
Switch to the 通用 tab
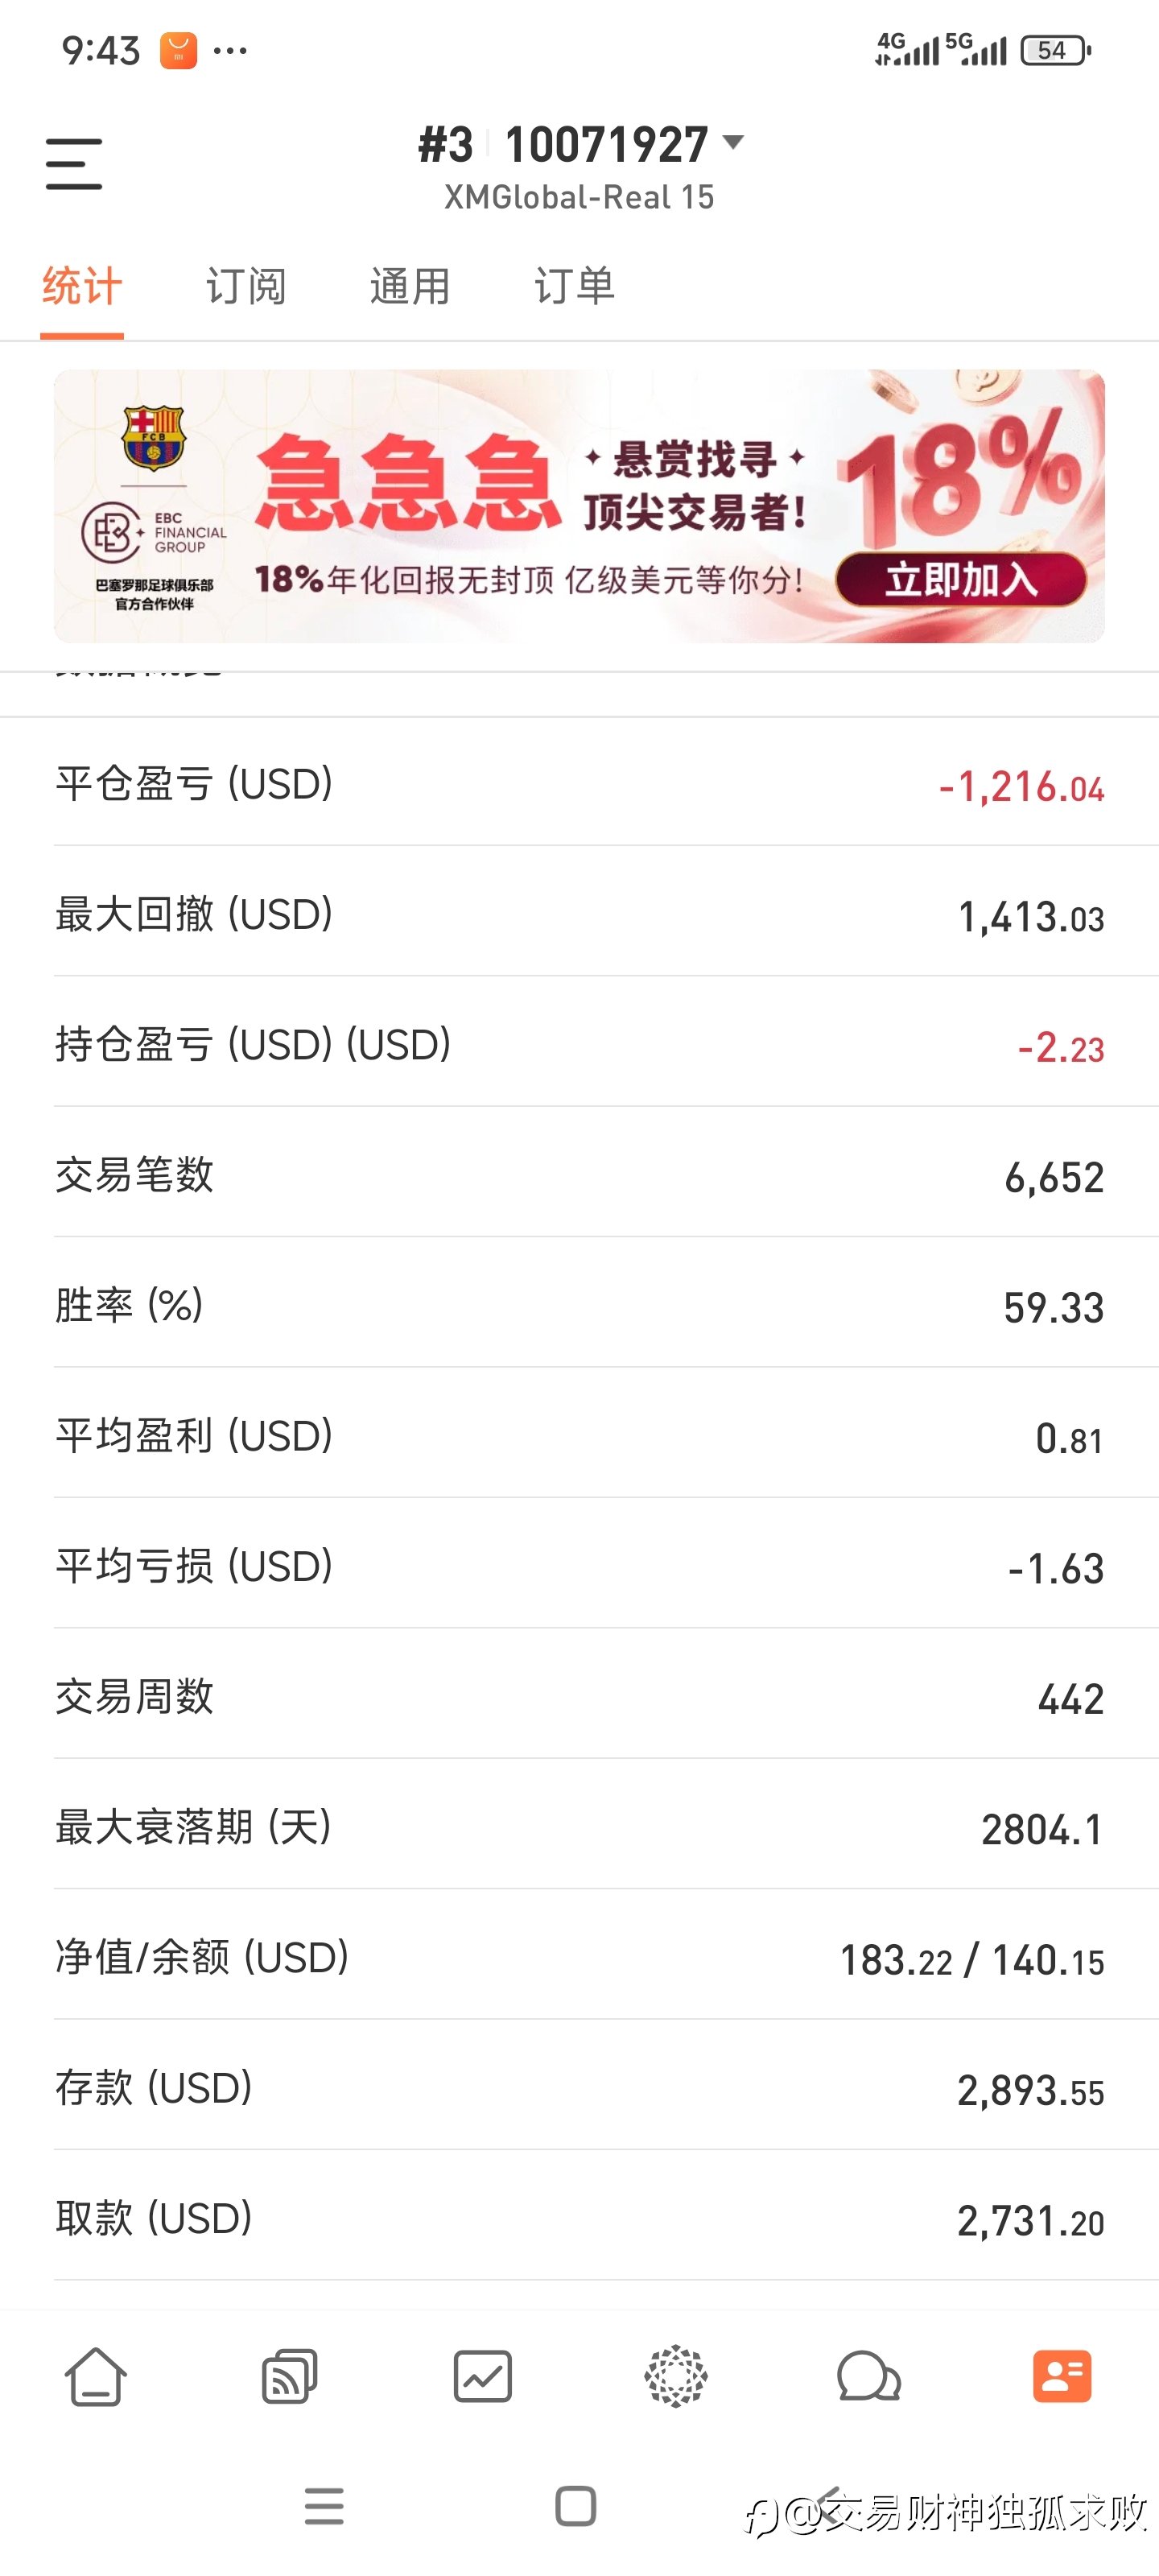(410, 287)
